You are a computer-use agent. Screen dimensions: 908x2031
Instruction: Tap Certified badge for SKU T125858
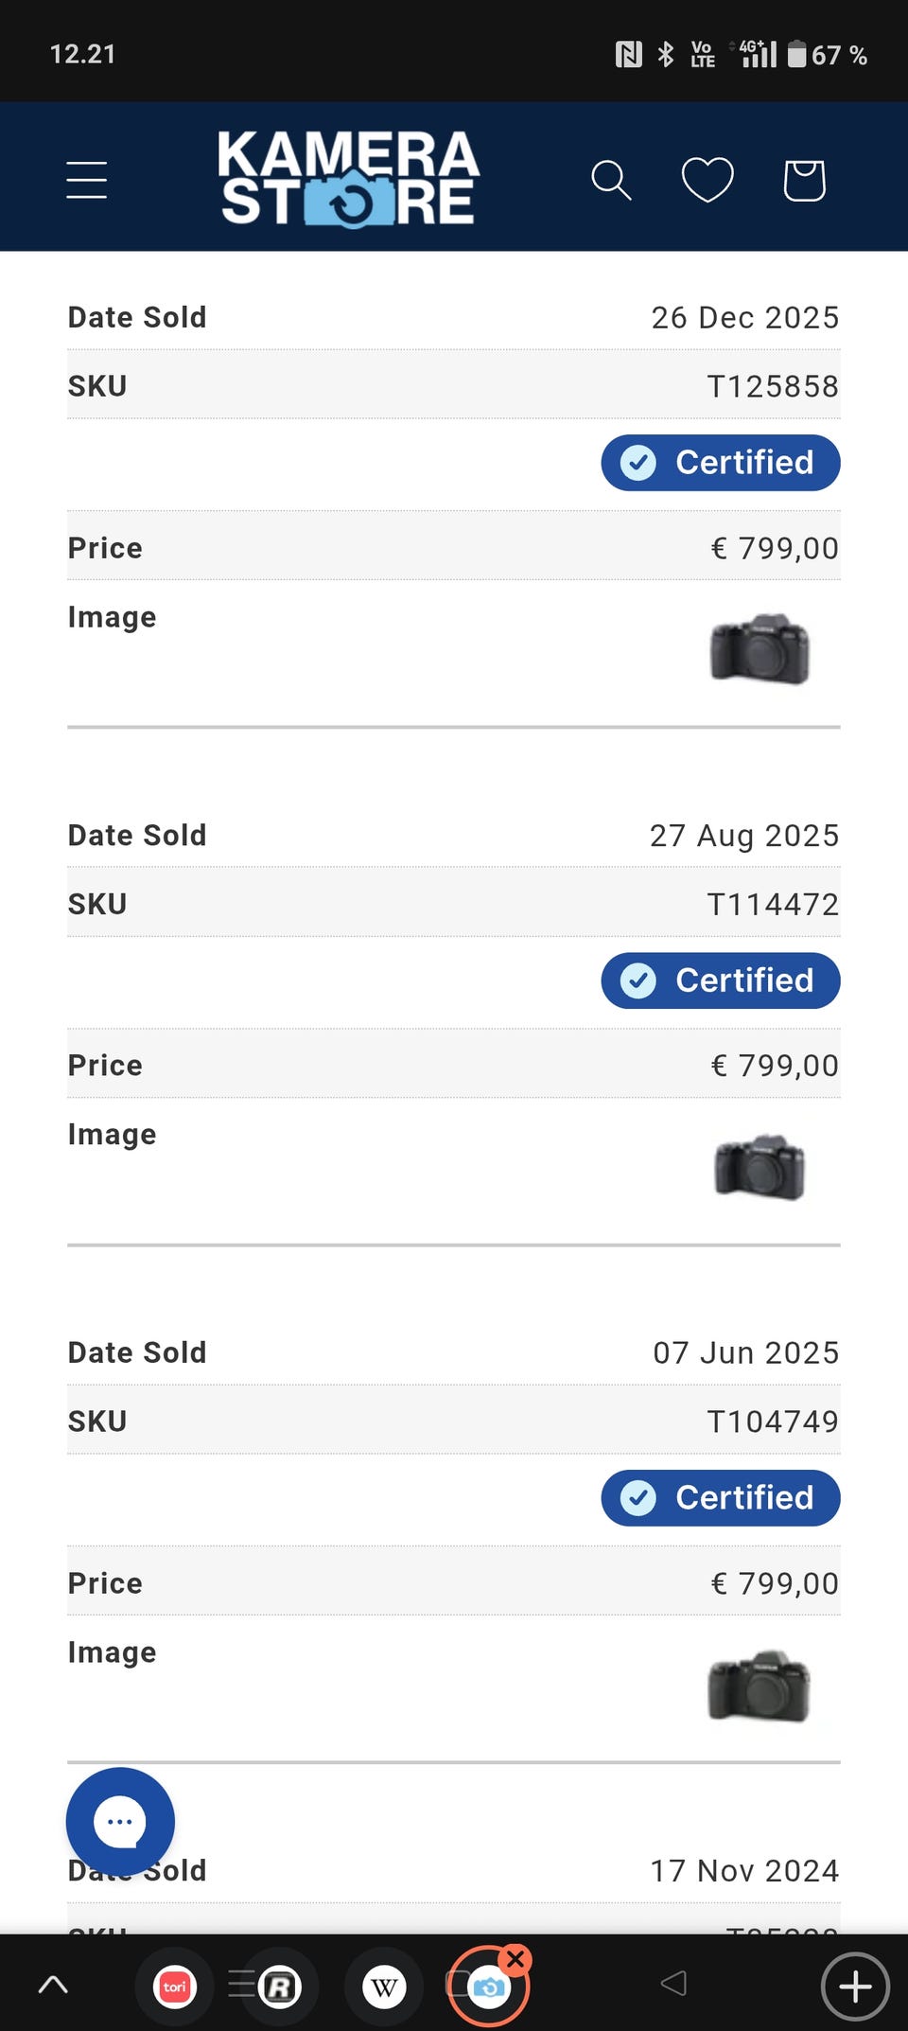pos(721,463)
